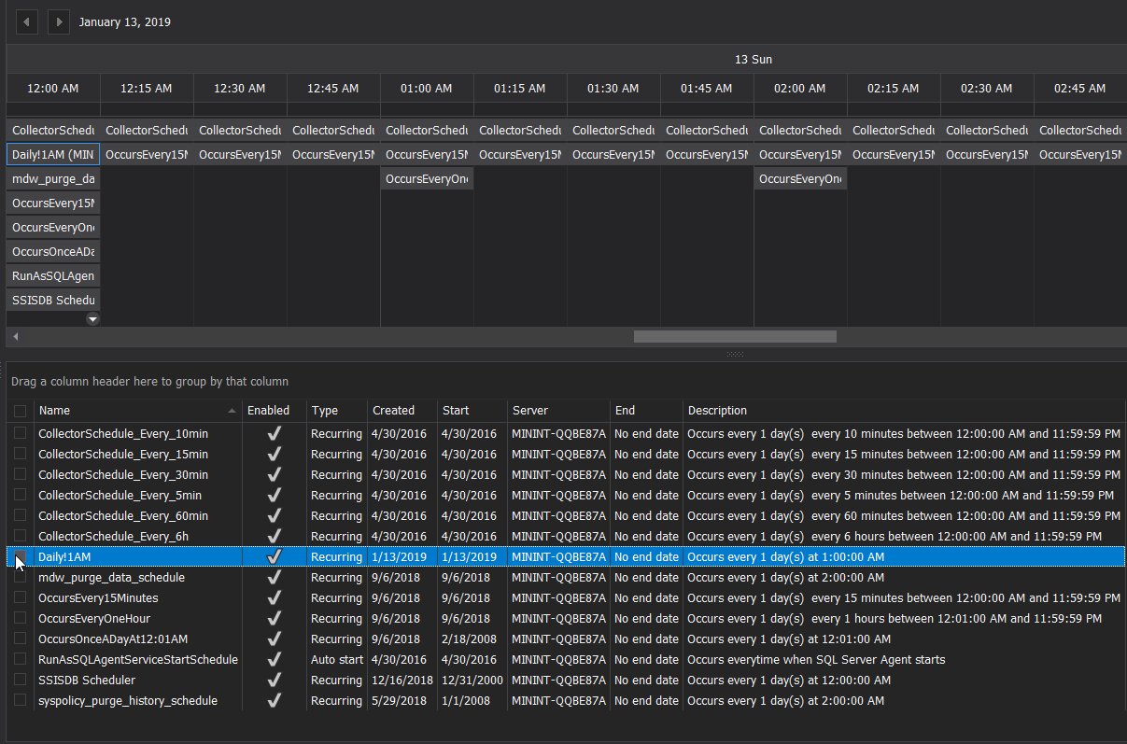Navigate to next day with forward arrow
This screenshot has height=744, width=1127.
point(58,21)
